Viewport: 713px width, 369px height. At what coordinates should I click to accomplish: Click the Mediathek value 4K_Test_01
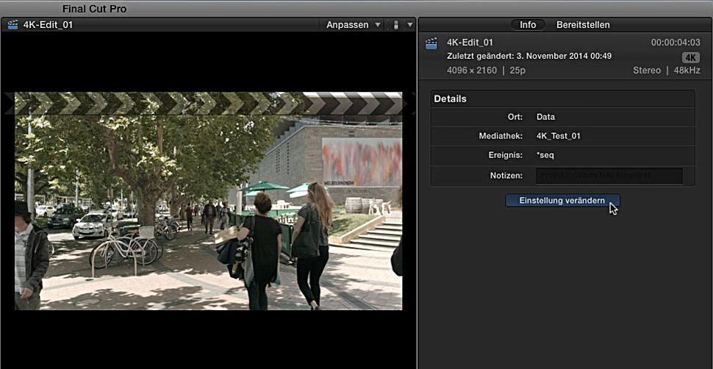[558, 136]
